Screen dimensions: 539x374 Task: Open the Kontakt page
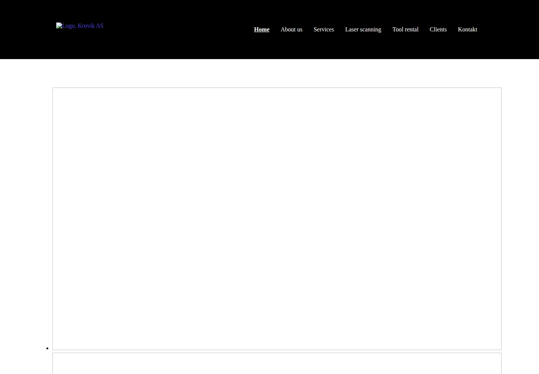(x=468, y=30)
